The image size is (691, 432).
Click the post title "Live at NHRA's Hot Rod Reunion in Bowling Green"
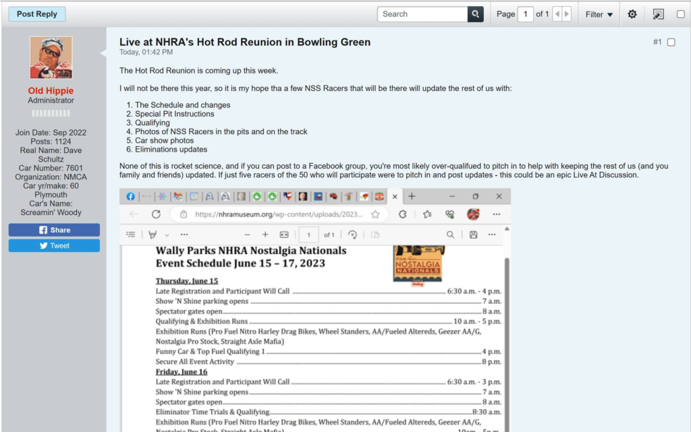coord(245,42)
